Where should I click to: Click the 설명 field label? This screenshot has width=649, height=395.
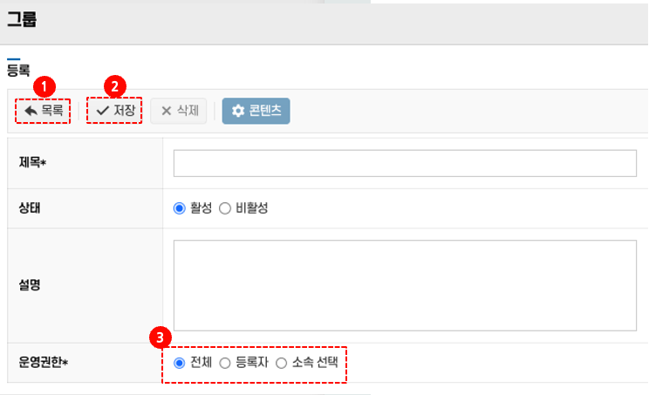(30, 285)
